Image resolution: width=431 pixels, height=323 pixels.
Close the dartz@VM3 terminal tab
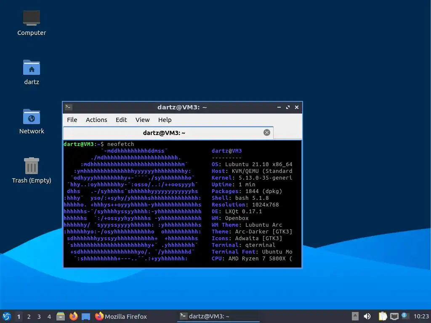coord(266,132)
